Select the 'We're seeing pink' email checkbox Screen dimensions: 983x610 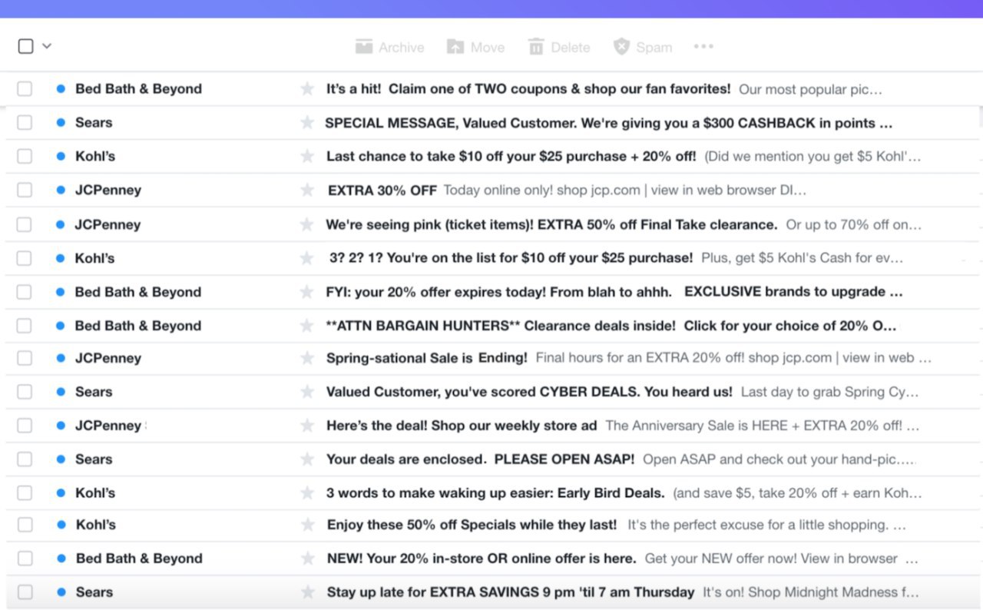25,224
